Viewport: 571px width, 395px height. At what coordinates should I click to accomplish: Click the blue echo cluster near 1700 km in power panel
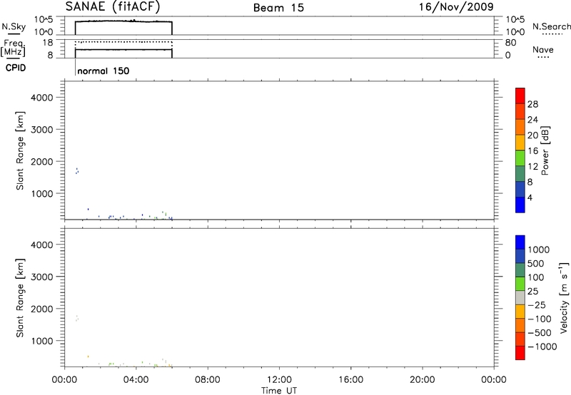pos(77,170)
